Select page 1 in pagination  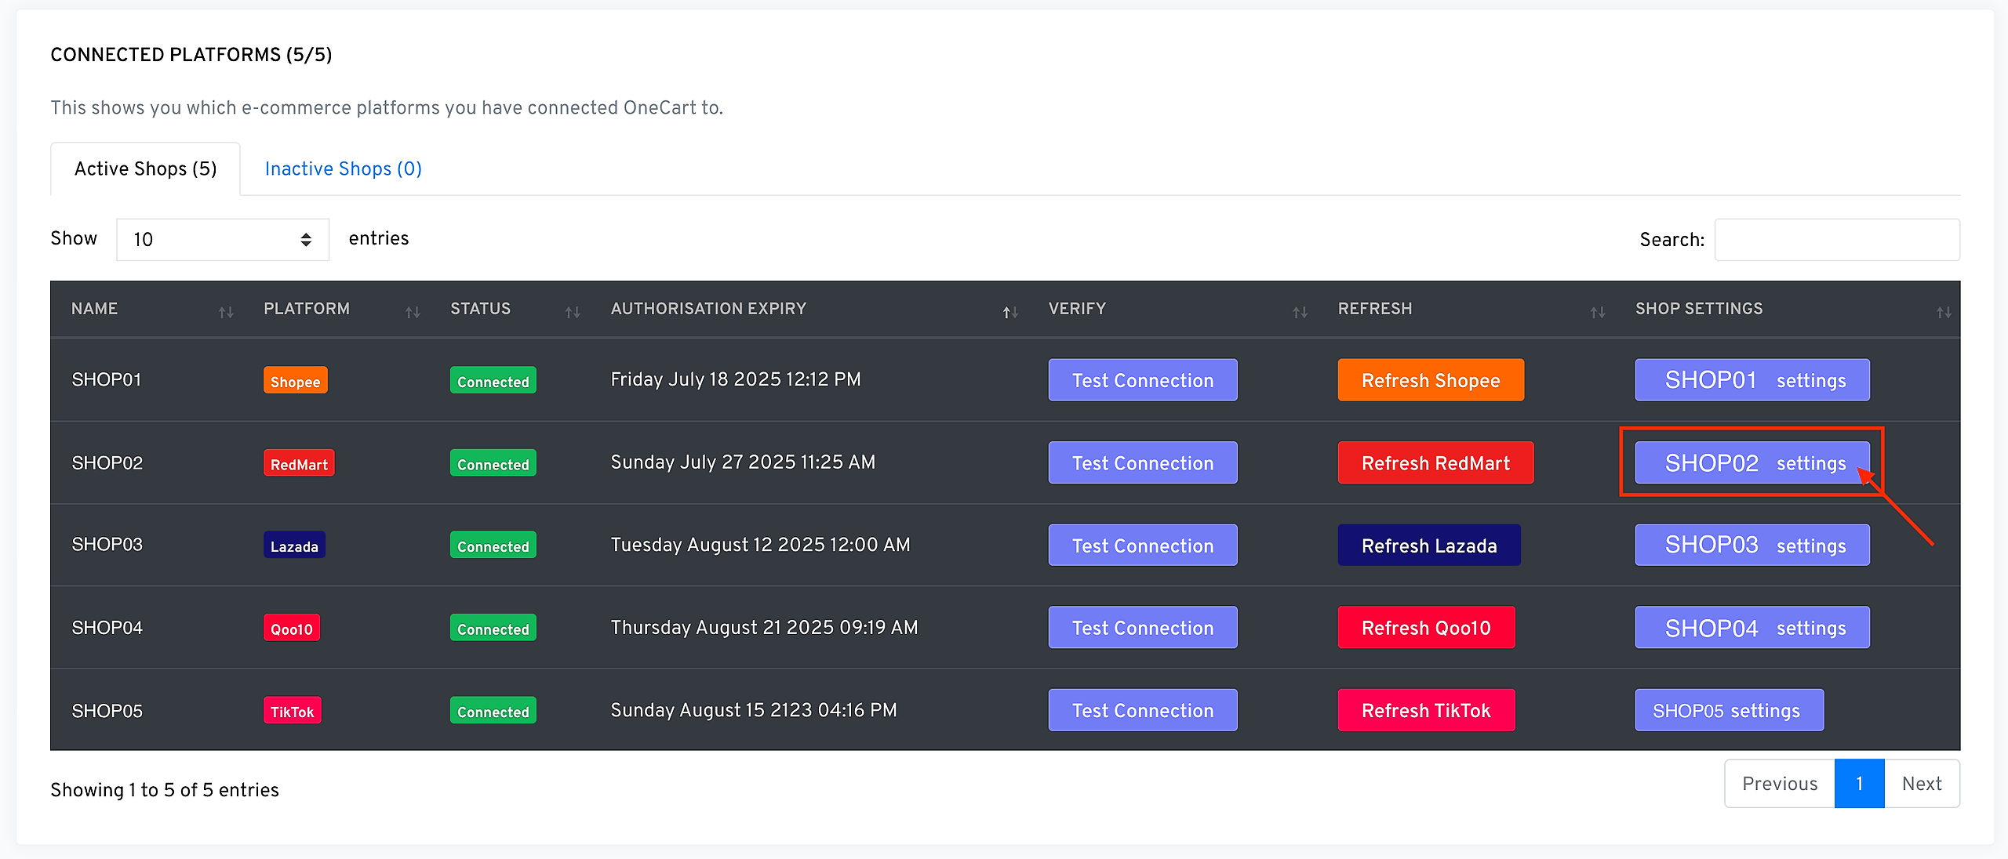(x=1858, y=783)
